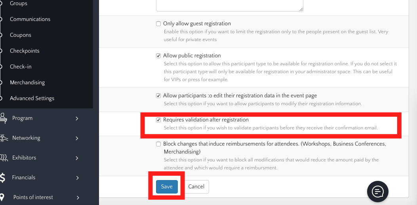Screen dimensions: 417x205
Task: Click the Program section icon in sidebar
Action: coord(3,118)
